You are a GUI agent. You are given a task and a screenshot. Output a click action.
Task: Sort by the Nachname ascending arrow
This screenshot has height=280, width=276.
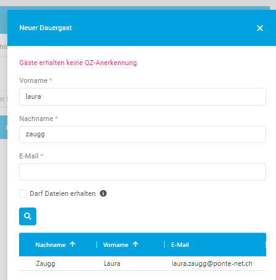point(73,244)
